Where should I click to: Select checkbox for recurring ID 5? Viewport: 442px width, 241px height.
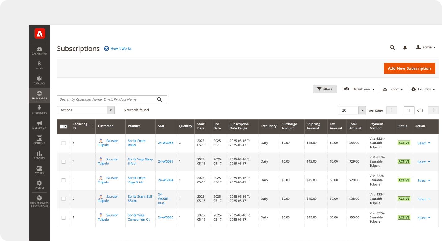64,143
